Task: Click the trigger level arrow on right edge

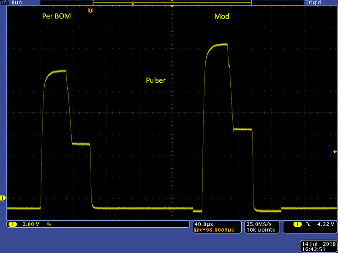Action: pyautogui.click(x=335, y=151)
